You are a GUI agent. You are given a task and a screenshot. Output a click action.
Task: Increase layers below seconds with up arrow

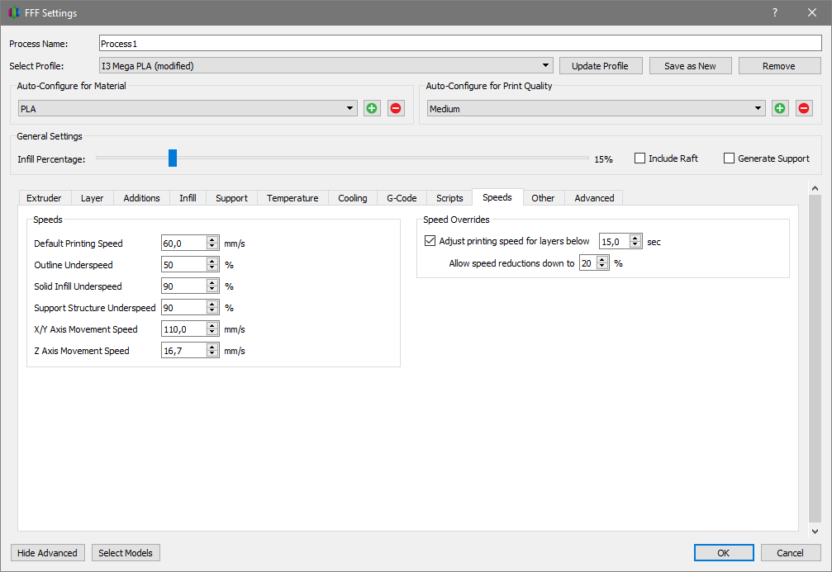tap(635, 238)
